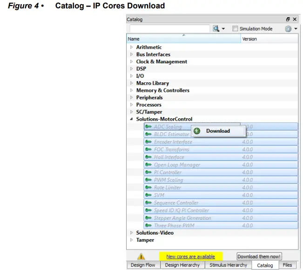
Task: Expand the Solutions-Video category
Action: [x=132, y=233]
